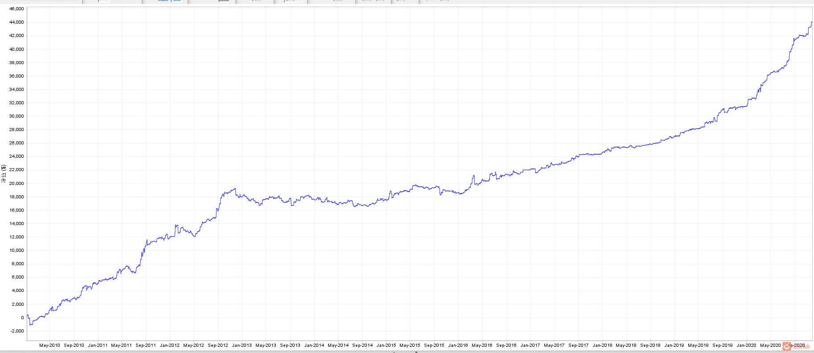
Task: Click the "May-2016" date axis label
Action: pos(482,345)
